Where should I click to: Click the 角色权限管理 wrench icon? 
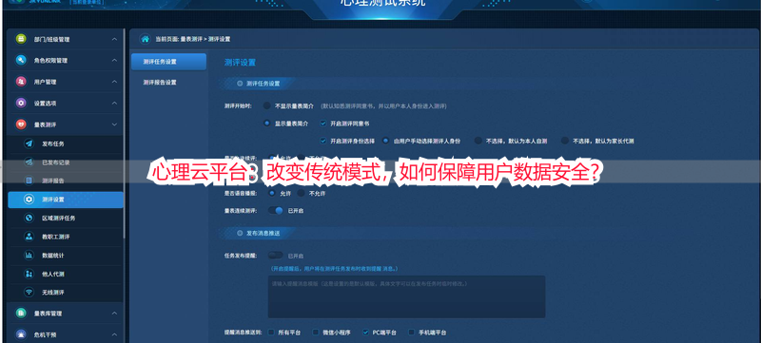pyautogui.click(x=21, y=60)
